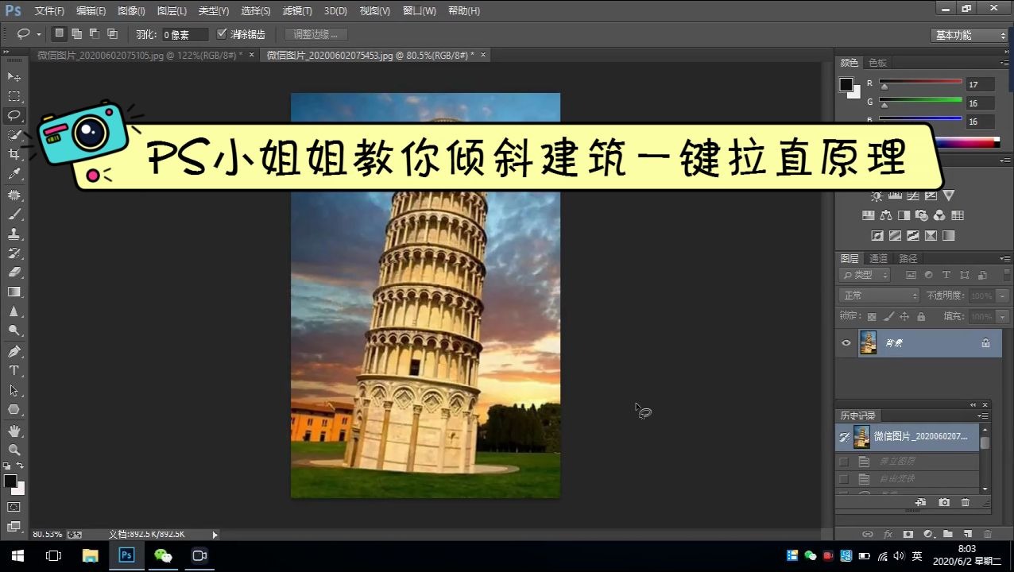Select the Lasso tool in toolbox
The image size is (1014, 572).
click(x=14, y=116)
